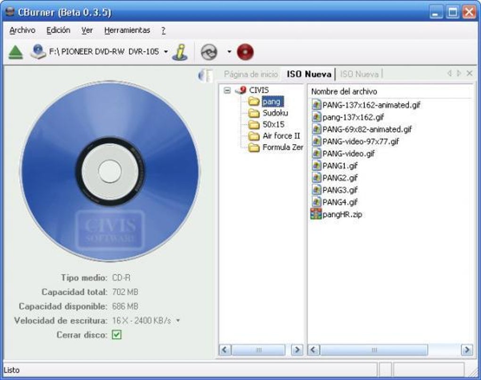Select the 50x15 folder
The height and width of the screenshot is (380, 481).
click(274, 124)
